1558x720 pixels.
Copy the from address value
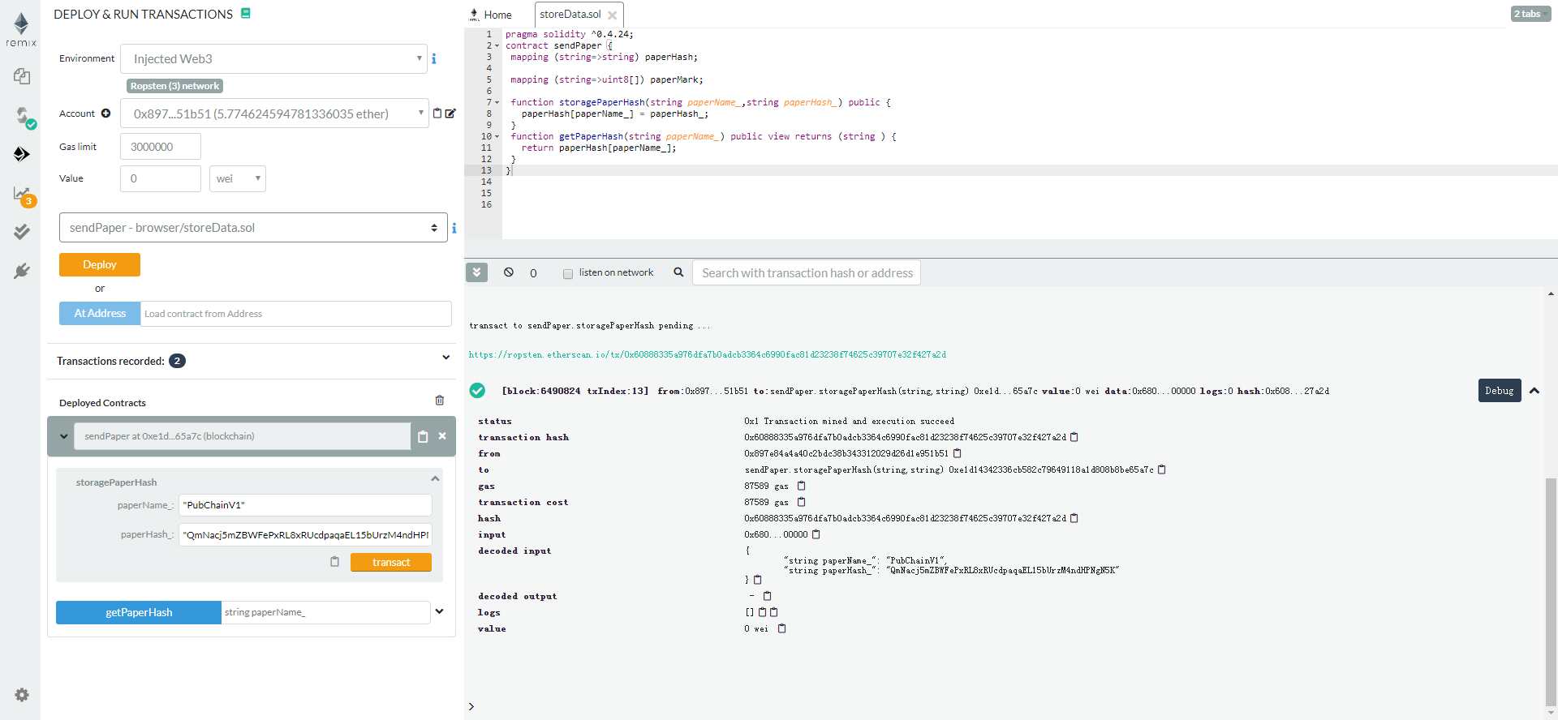[957, 453]
